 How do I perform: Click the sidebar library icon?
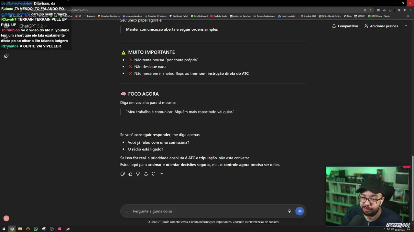click(x=6, y=56)
